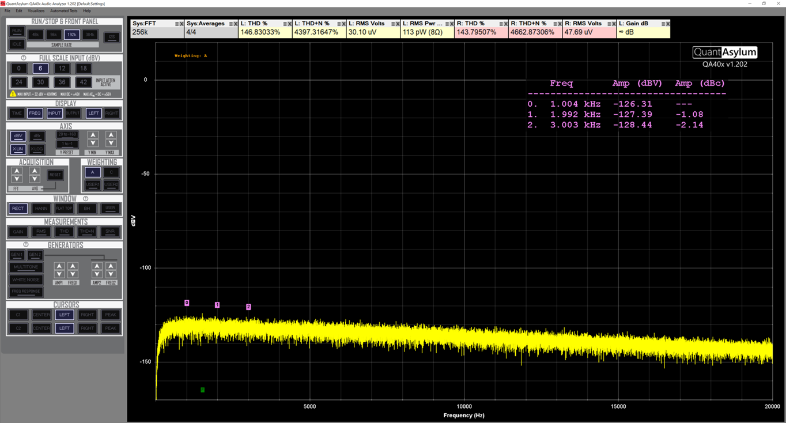
Task: Toggle the IDLE button
Action: pyautogui.click(x=17, y=44)
